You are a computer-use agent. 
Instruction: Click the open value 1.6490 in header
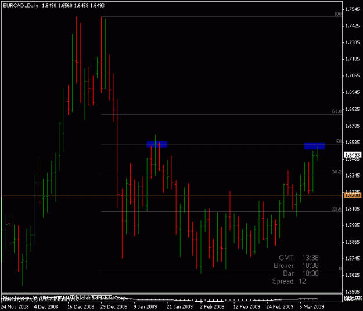point(49,6)
